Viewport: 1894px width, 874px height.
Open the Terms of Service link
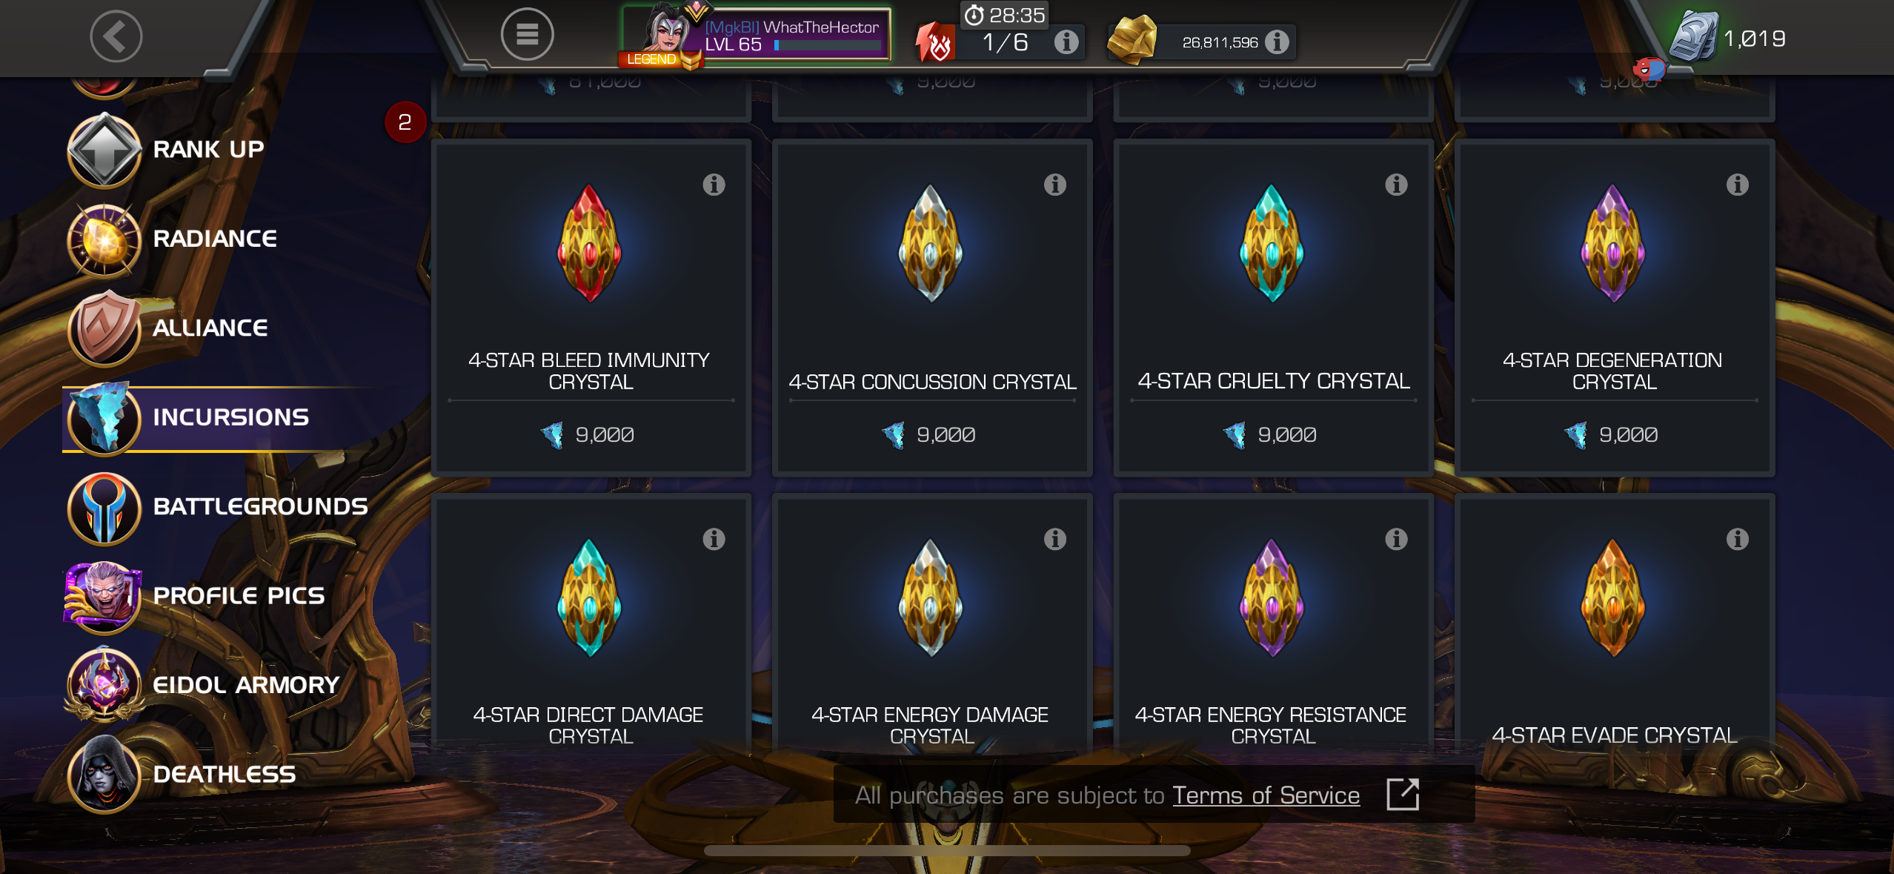(x=1266, y=795)
